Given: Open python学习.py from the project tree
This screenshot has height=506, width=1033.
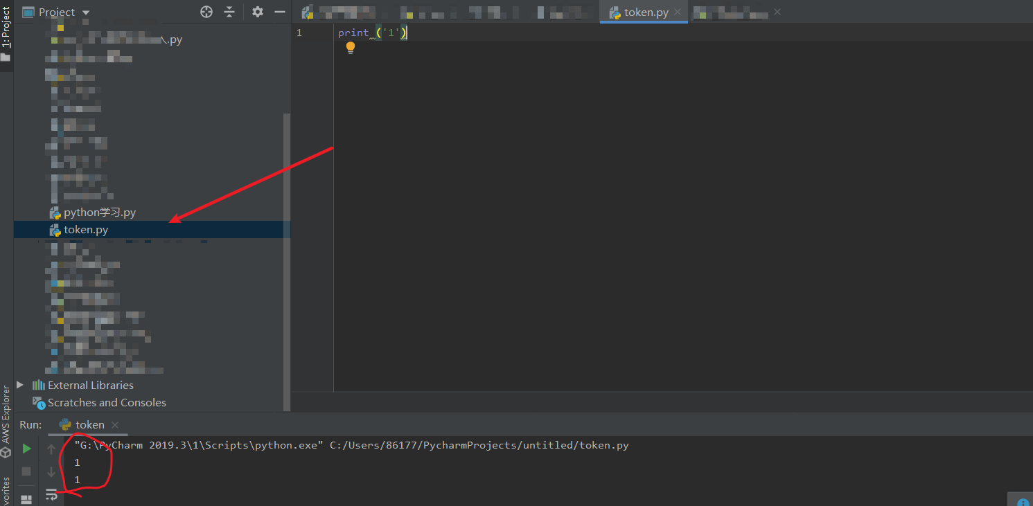Looking at the screenshot, I should click(x=99, y=212).
